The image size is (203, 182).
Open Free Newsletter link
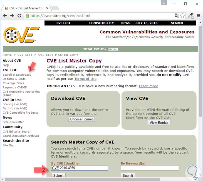click(13, 122)
